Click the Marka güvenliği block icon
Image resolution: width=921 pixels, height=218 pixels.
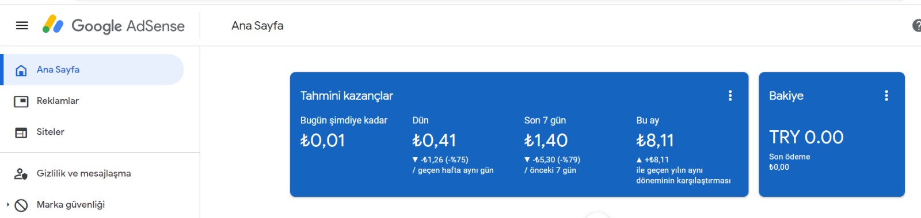point(21,205)
